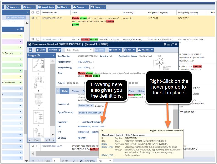Open document link US20100009668 A1

tap(52, 146)
